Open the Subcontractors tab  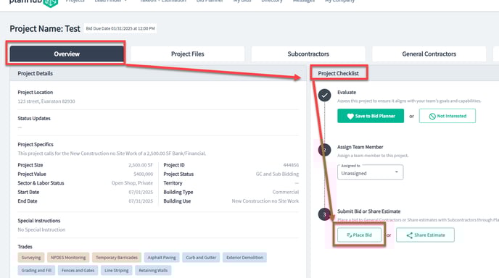(308, 54)
